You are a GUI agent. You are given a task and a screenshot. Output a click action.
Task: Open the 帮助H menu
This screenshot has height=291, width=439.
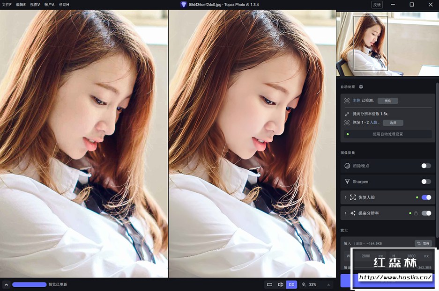pos(64,5)
